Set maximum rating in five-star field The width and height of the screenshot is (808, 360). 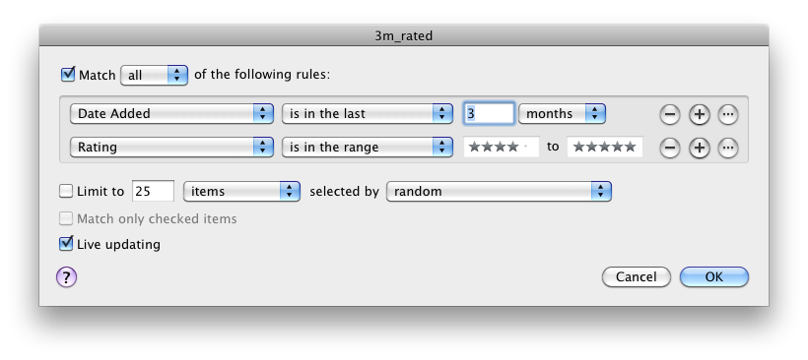(x=604, y=148)
